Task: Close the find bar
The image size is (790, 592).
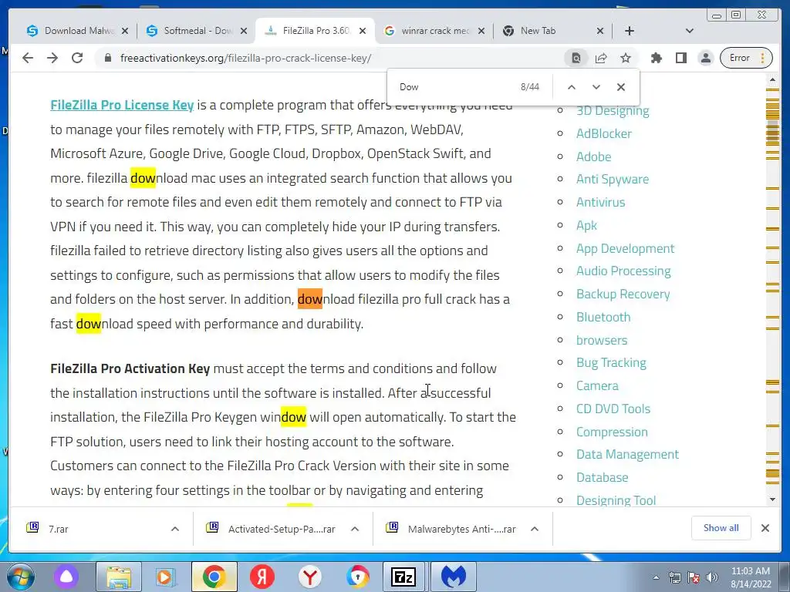Action: pos(621,87)
